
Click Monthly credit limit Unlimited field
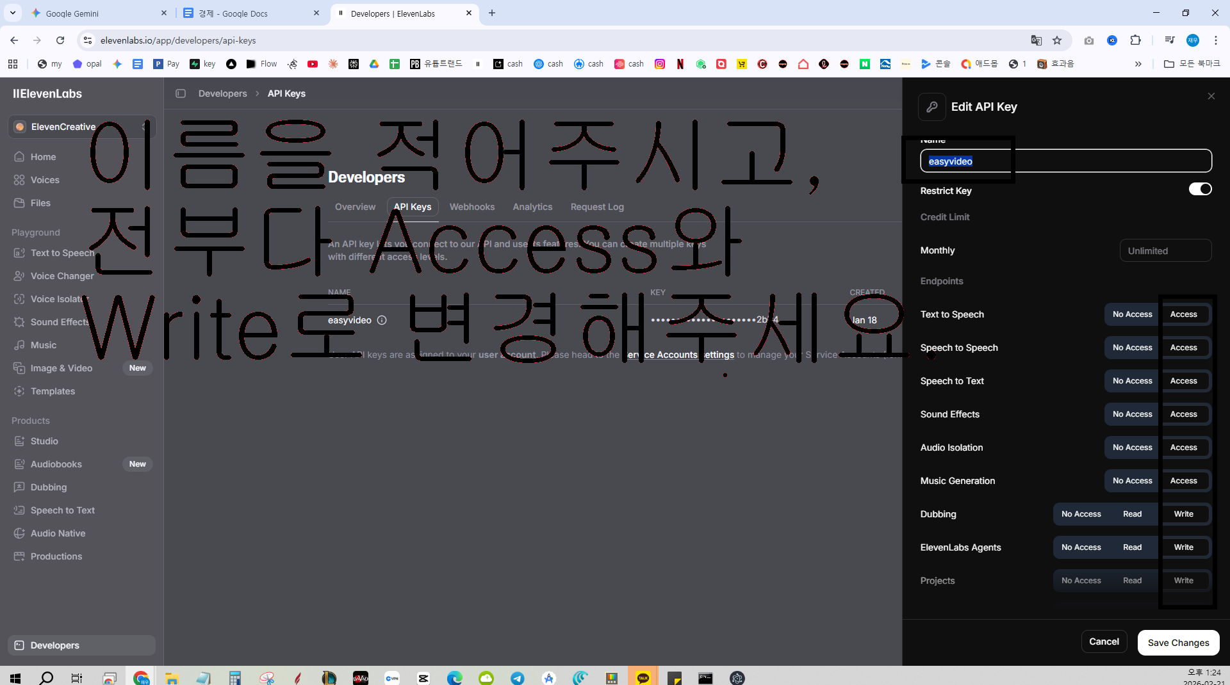[x=1165, y=250]
